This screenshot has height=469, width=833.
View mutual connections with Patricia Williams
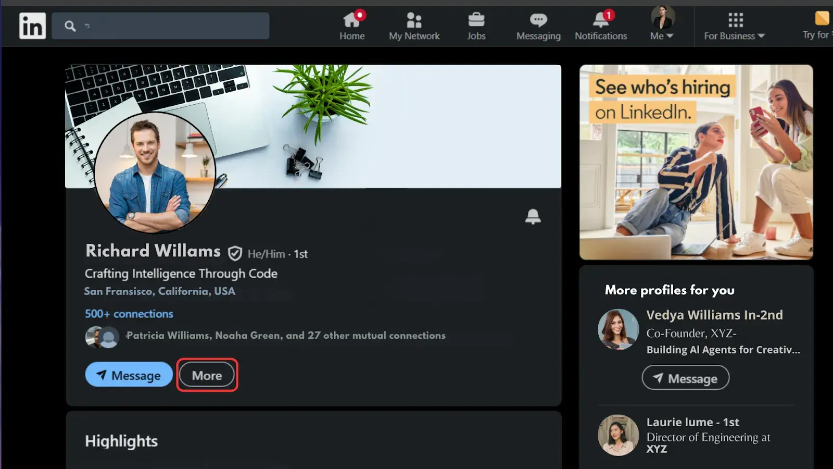(x=286, y=336)
